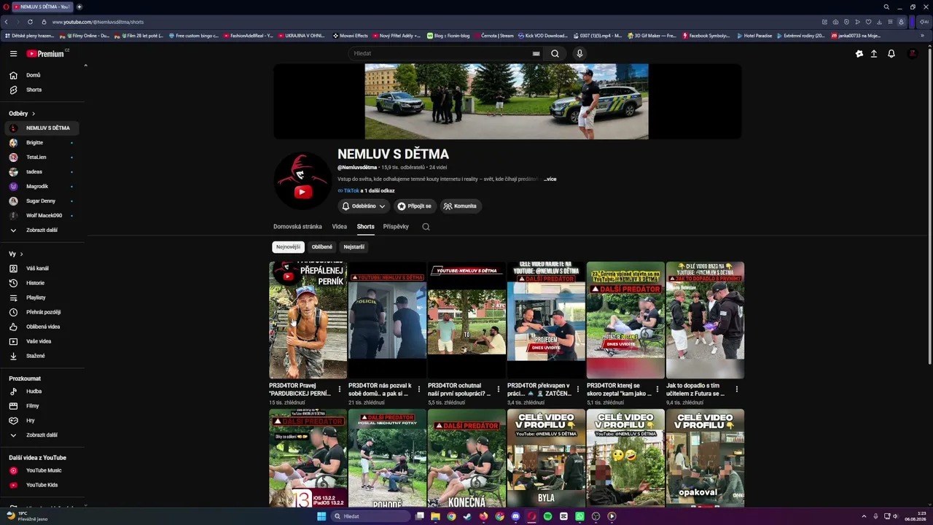Screen dimensions: 933x525
Task: Reload the page with the browser refresh icon
Action: [30, 22]
